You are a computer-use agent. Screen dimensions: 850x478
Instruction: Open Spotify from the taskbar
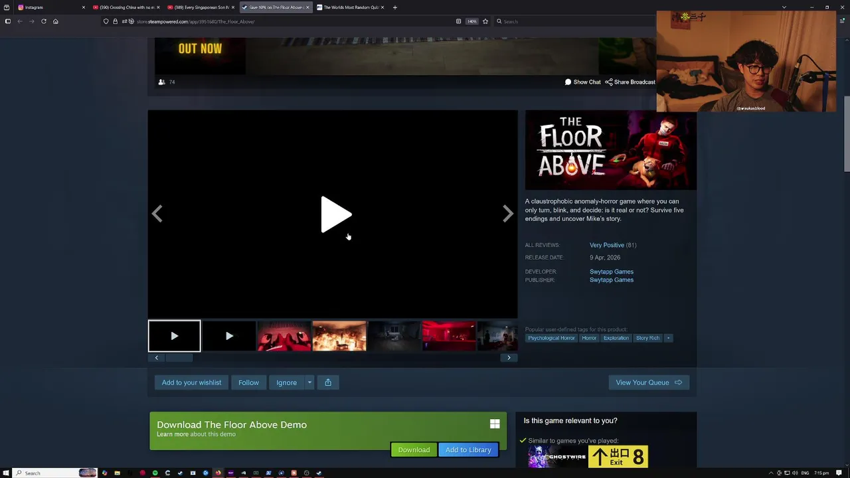pos(155,473)
